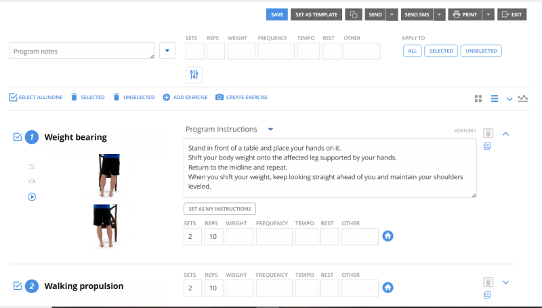
Task: Open the Program notes dropdown
Action: point(167,50)
